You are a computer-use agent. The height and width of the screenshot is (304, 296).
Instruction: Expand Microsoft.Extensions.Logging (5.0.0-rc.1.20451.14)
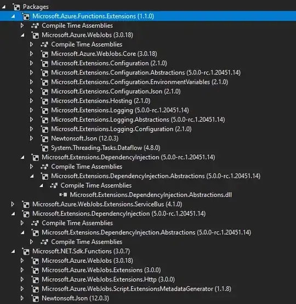pos(31,110)
